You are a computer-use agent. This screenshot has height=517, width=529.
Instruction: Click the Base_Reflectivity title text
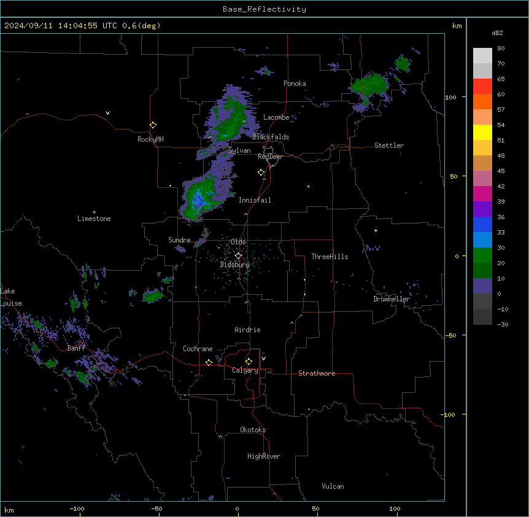[x=264, y=9]
